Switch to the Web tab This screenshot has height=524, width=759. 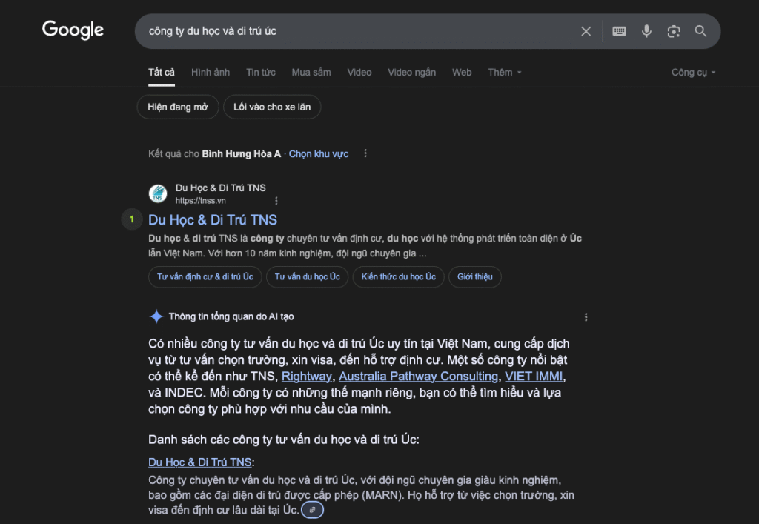[461, 73]
